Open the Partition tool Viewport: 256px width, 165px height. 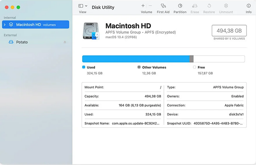click(x=180, y=6)
